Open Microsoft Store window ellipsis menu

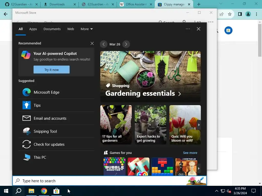[211, 22]
